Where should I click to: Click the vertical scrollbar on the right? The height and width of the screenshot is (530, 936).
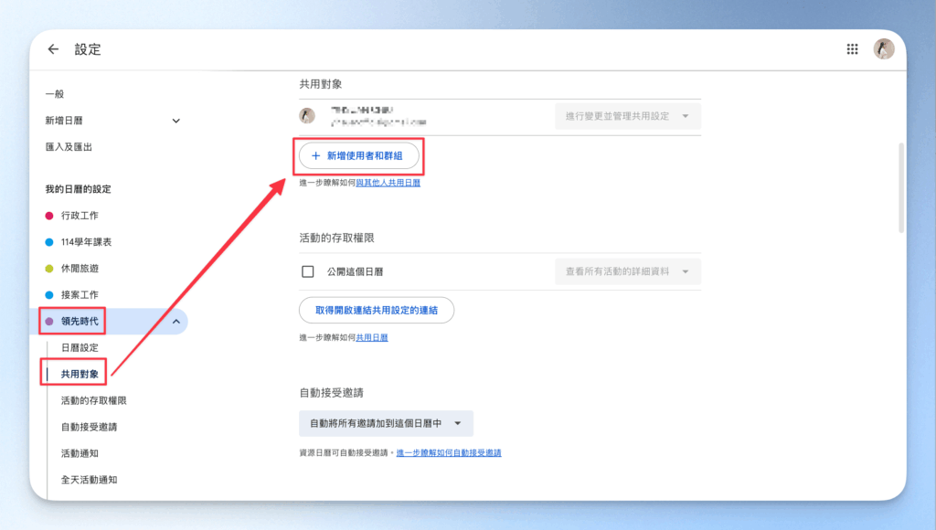901,186
